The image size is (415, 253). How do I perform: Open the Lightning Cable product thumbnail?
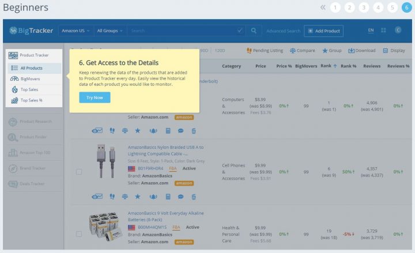click(106, 161)
